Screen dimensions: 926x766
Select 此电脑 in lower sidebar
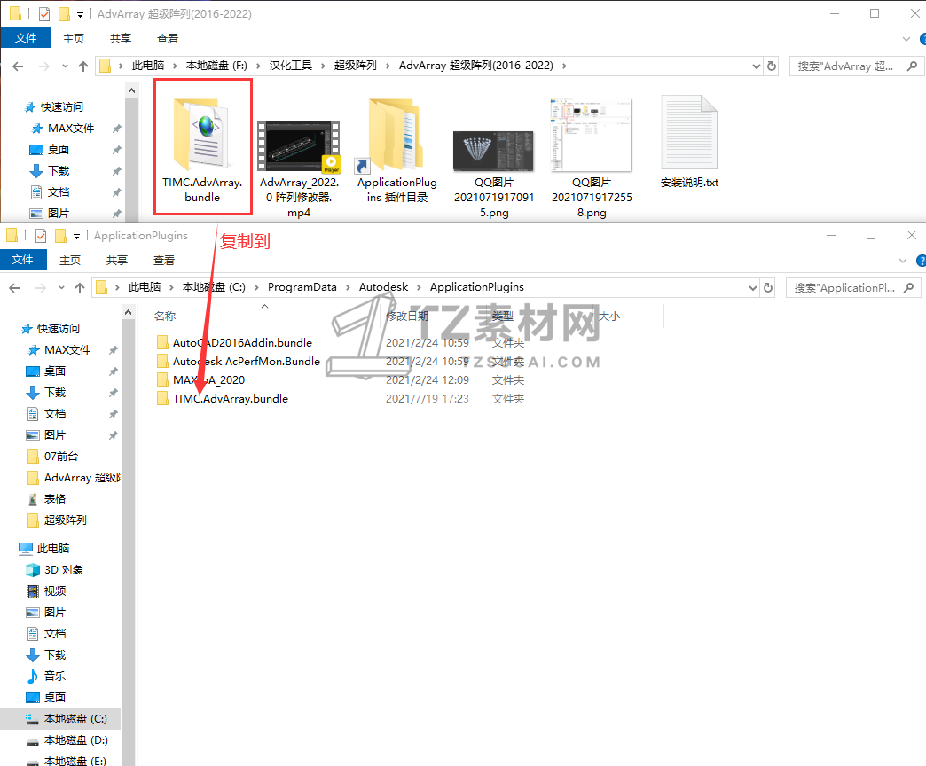[53, 548]
